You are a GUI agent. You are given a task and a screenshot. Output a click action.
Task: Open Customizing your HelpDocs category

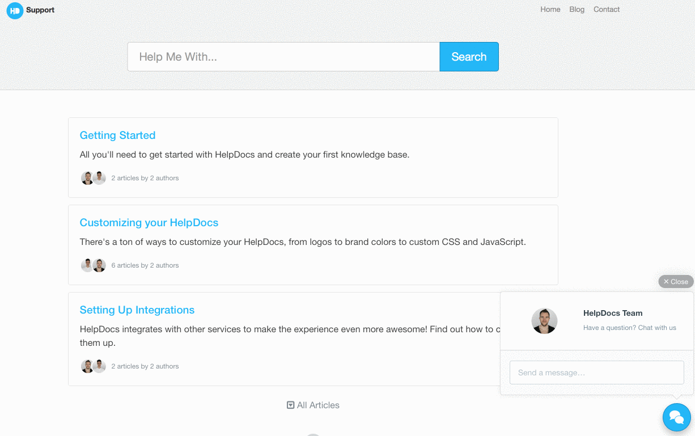(x=149, y=223)
